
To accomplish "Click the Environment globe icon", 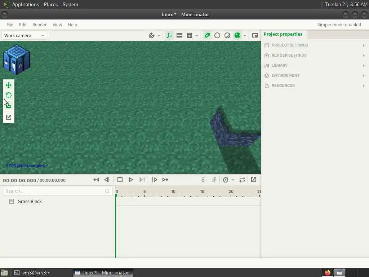I will coord(267,76).
